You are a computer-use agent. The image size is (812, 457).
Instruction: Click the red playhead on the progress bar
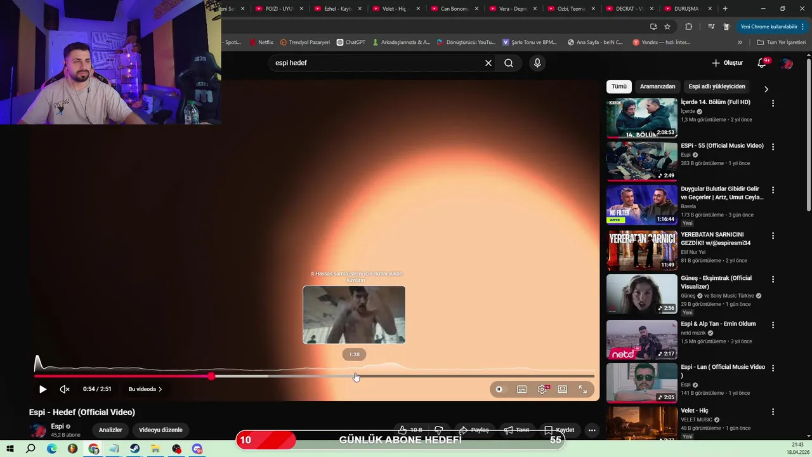(x=211, y=376)
